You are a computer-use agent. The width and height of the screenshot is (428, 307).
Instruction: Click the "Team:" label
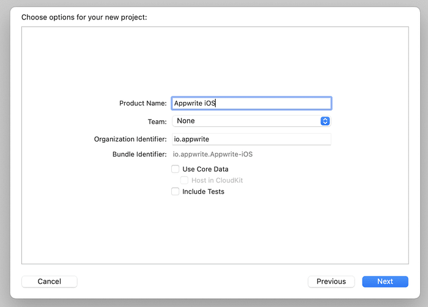[x=157, y=121]
